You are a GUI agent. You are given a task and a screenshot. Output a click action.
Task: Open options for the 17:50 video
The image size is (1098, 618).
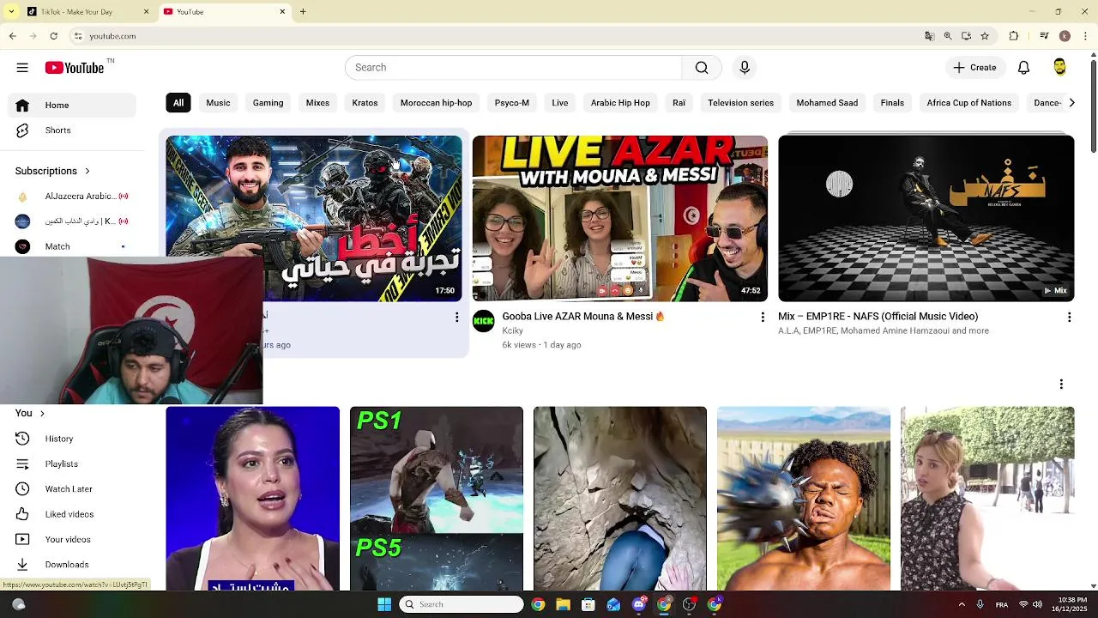click(456, 318)
